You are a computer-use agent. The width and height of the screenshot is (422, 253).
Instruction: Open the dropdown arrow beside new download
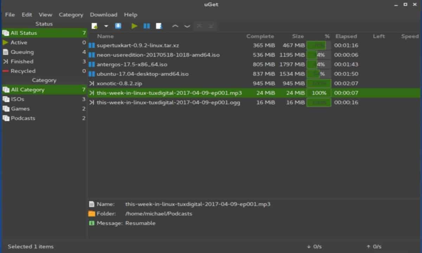(106, 26)
